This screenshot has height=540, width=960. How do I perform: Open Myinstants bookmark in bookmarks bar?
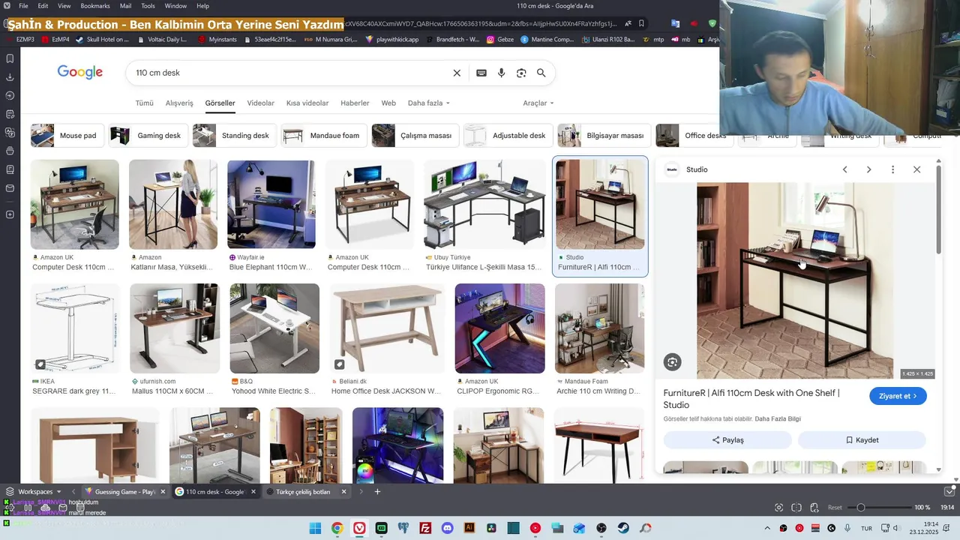point(217,39)
